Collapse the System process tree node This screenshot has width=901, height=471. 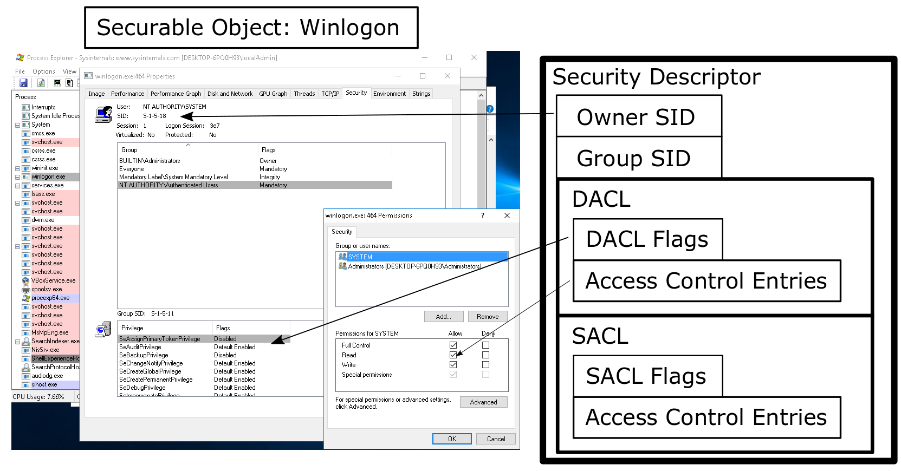tap(17, 125)
